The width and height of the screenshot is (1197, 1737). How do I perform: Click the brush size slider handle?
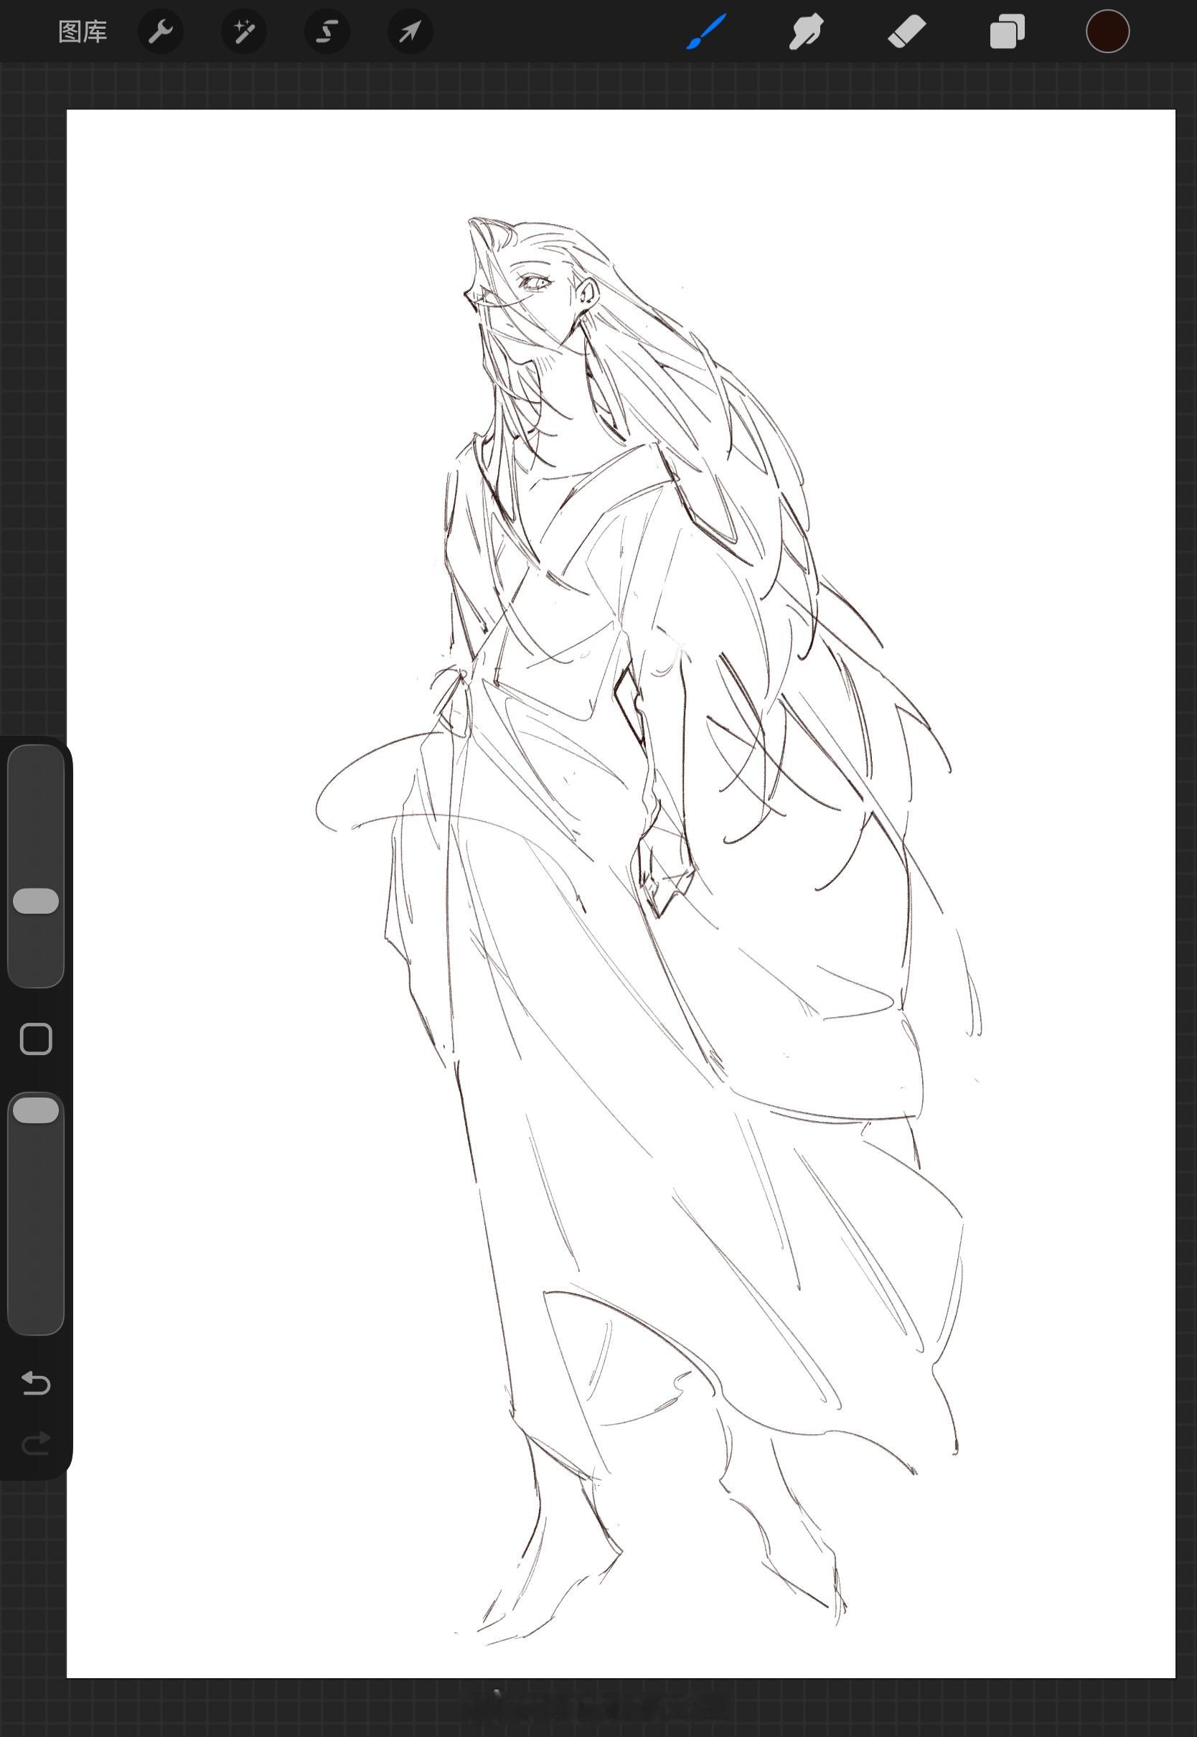click(x=36, y=901)
